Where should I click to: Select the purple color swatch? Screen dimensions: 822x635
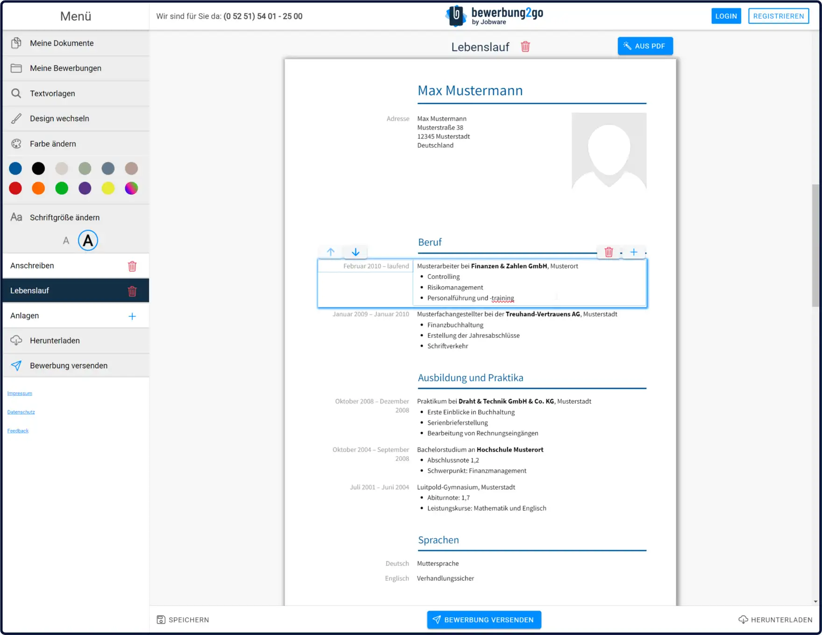(85, 188)
